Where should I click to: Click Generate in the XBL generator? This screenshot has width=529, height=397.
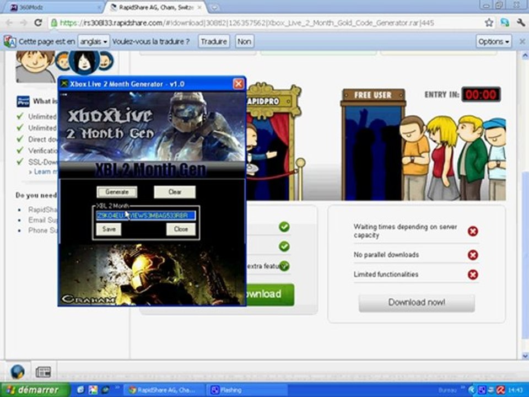[x=117, y=192]
